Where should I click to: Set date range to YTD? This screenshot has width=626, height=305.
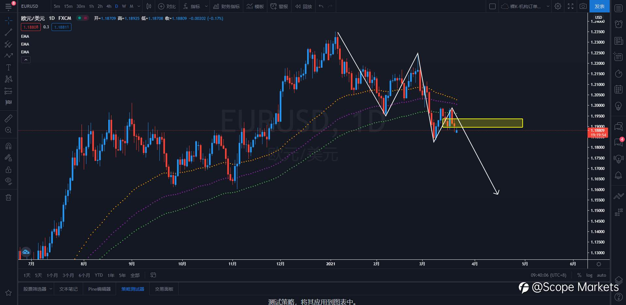point(99,275)
